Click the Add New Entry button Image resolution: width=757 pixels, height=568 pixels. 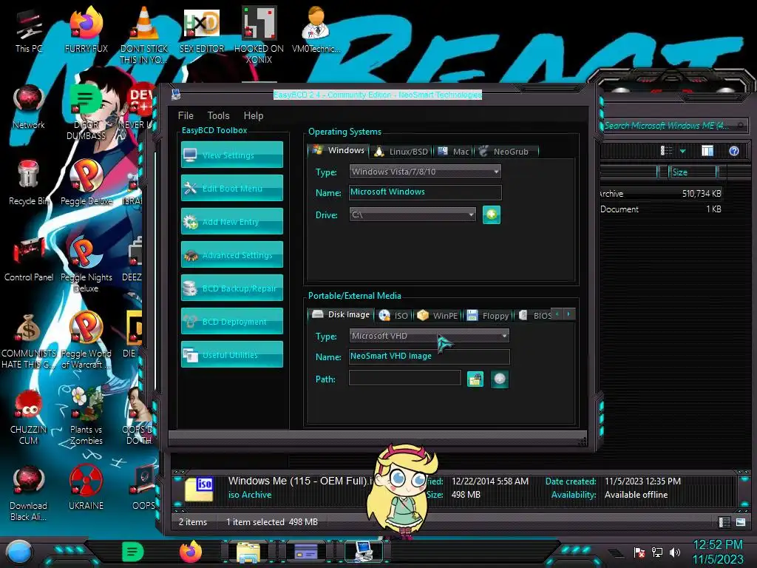(231, 222)
